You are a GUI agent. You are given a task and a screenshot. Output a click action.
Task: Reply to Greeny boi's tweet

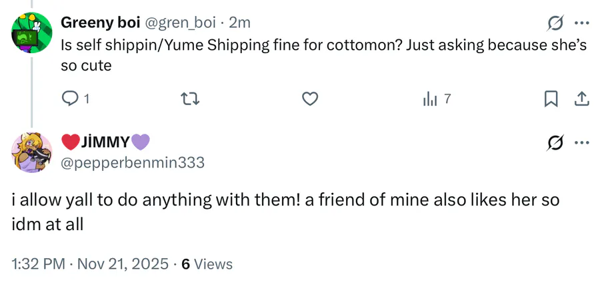tap(71, 99)
